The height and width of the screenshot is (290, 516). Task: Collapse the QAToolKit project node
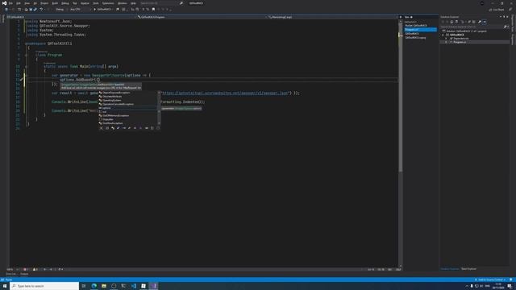[443, 35]
